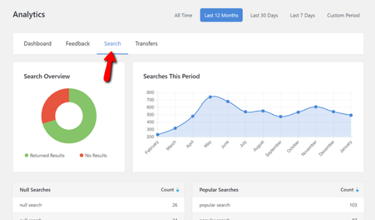Select the All Time period filter

tap(183, 16)
